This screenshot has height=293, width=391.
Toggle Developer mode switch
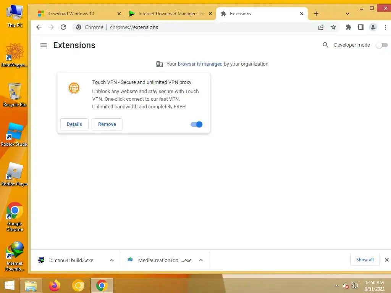382,45
